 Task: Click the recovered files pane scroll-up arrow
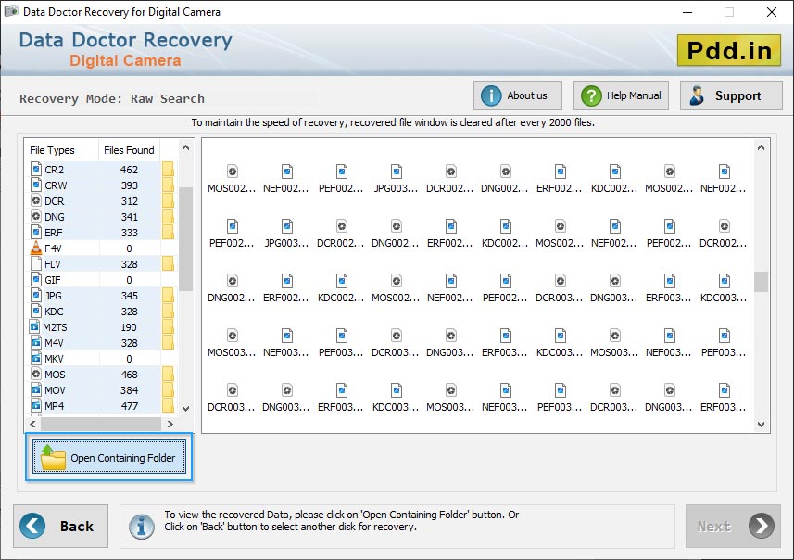[761, 148]
